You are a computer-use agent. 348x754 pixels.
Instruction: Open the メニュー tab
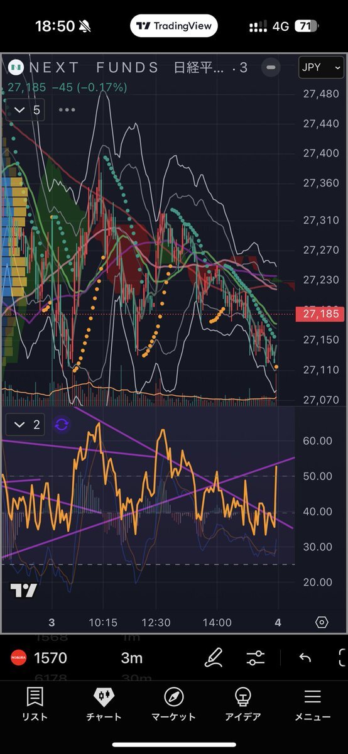(x=313, y=704)
